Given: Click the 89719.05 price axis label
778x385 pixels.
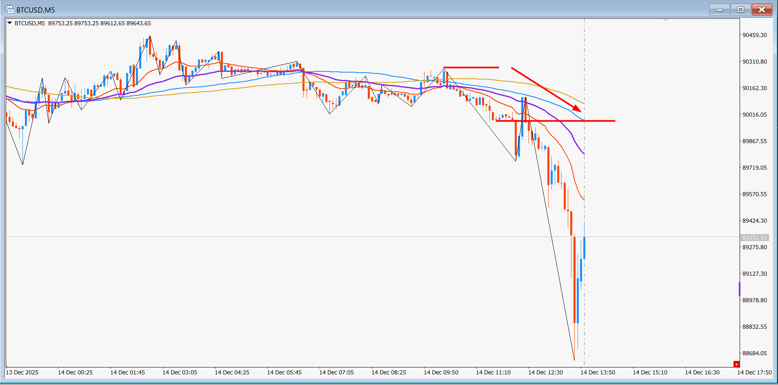Looking at the screenshot, I should [754, 168].
